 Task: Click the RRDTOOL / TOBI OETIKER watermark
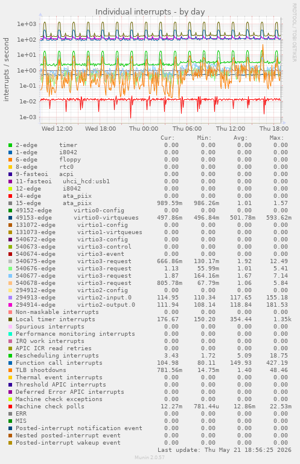(x=294, y=33)
